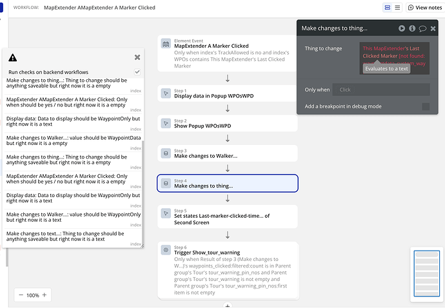445x308 pixels.
Task: Click the cursor icon on Step 2
Action: click(166, 123)
